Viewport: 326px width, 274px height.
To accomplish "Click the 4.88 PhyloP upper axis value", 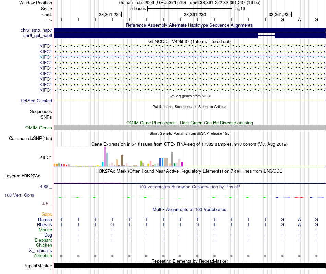I will point(44,187).
